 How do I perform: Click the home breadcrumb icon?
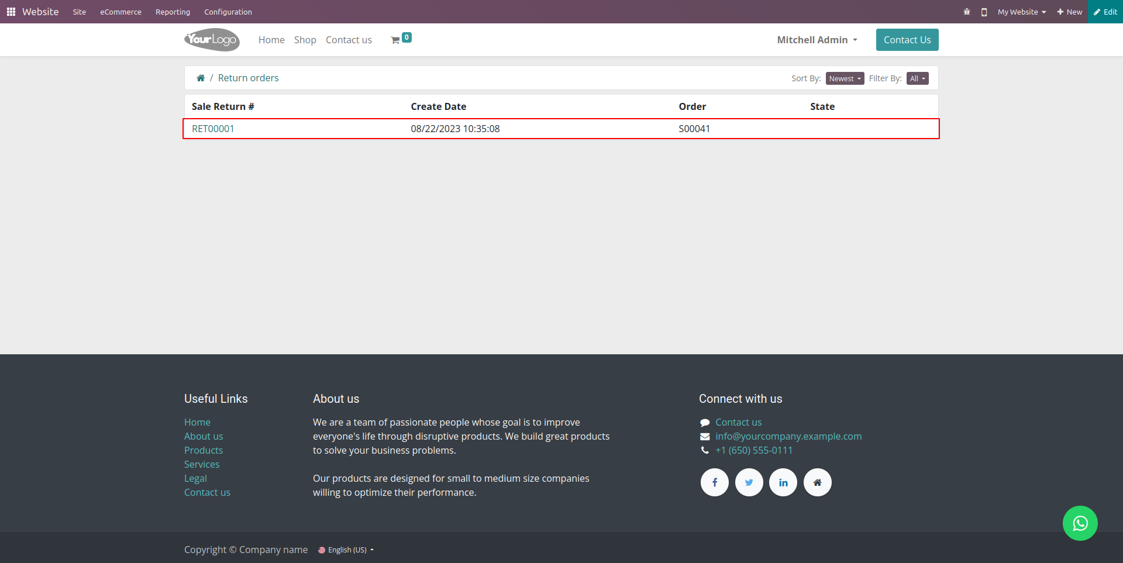pos(201,78)
